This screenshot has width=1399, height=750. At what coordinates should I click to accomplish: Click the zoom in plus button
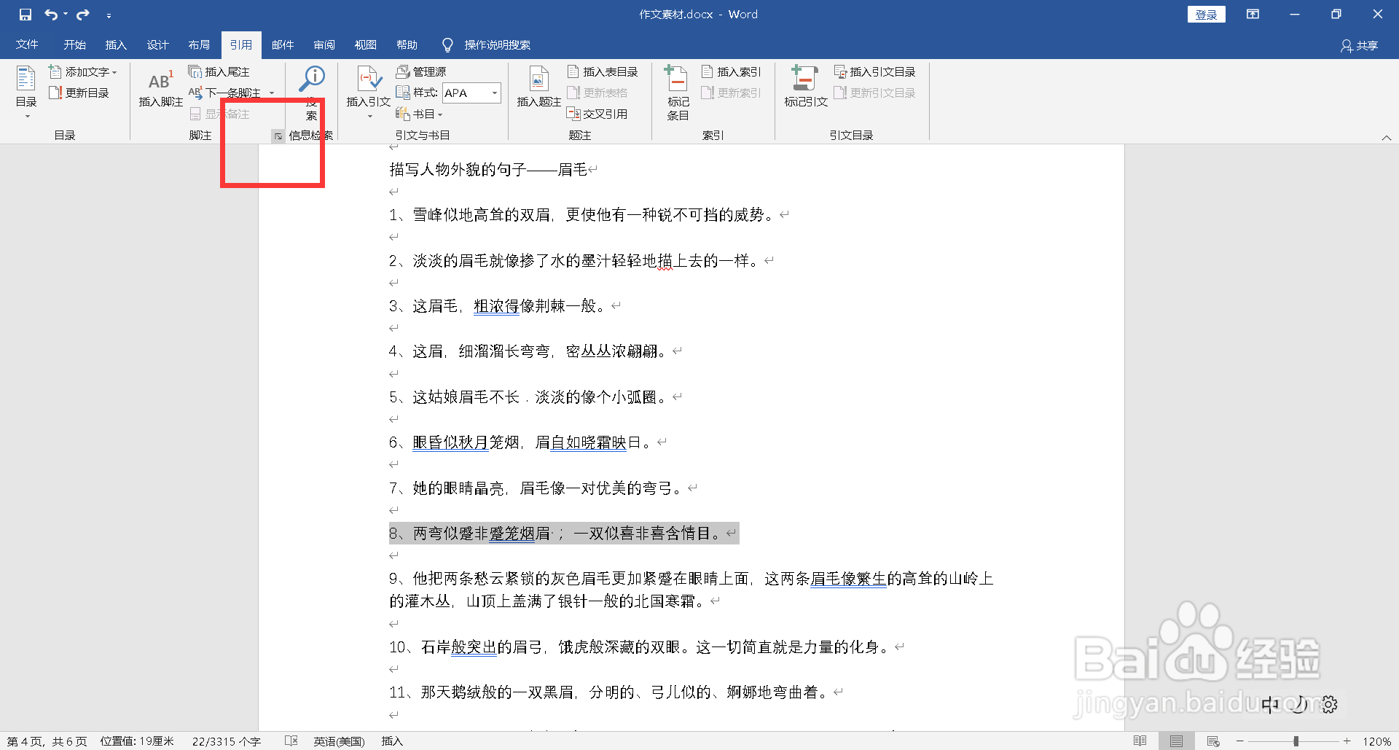click(x=1347, y=741)
